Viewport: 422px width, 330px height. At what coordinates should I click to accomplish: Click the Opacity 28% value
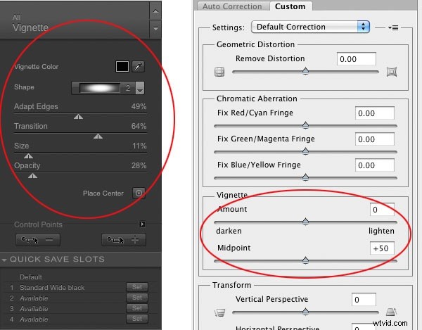139,165
